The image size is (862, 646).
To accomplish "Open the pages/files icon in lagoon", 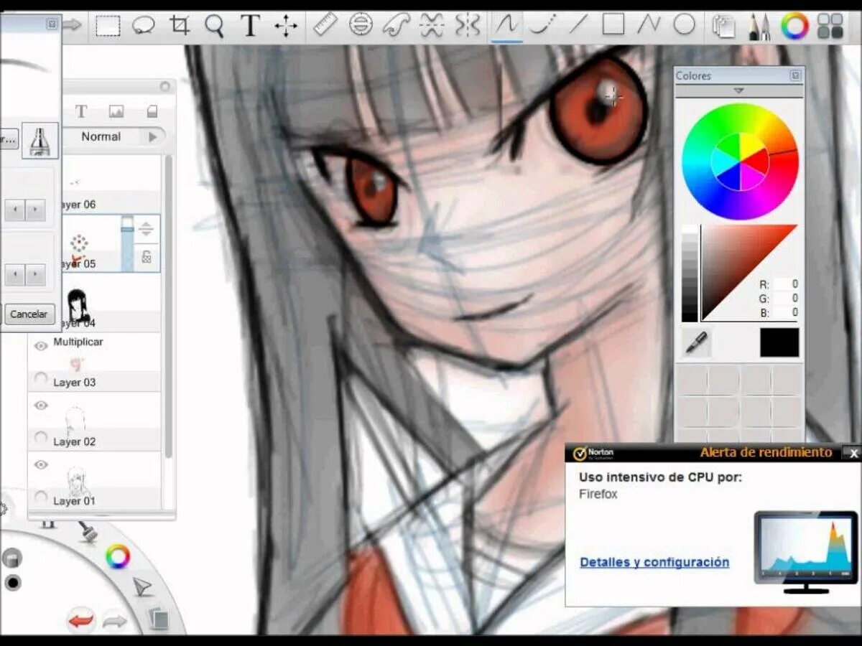I will pyautogui.click(x=157, y=618).
